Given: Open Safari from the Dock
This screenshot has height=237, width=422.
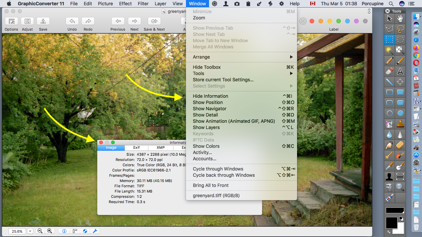Looking at the screenshot, I should pyautogui.click(x=416, y=39).
